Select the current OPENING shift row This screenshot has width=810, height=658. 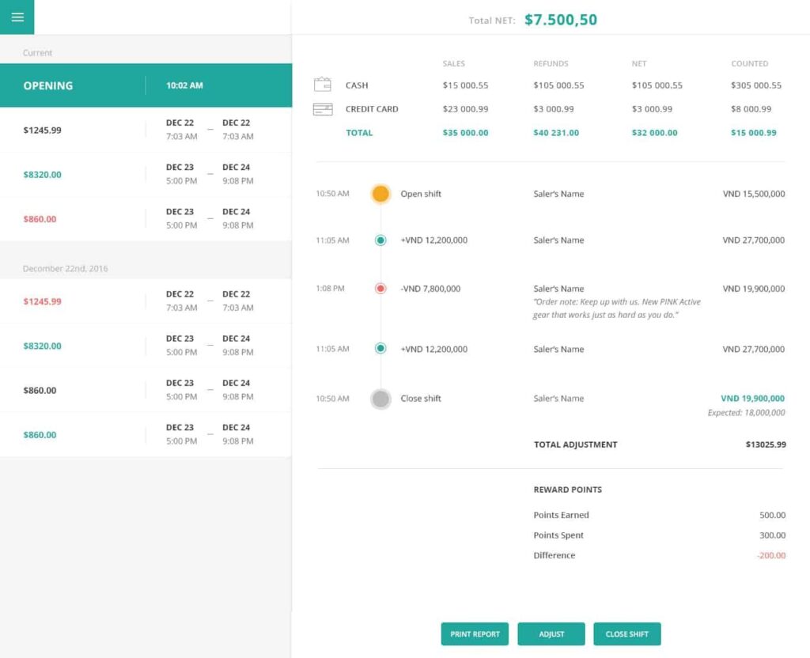click(x=146, y=85)
